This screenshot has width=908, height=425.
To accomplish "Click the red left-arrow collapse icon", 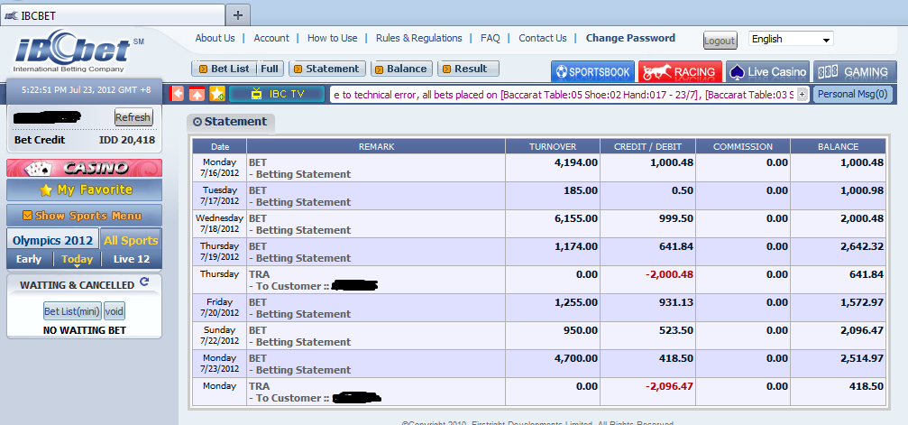I will [176, 93].
